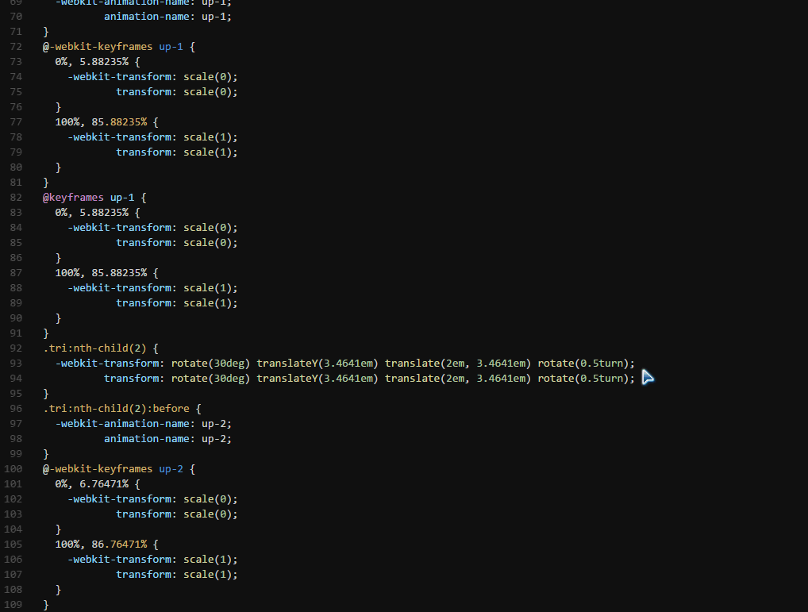Click '-webkit-animation-name: up-2;' declaration

tap(144, 423)
